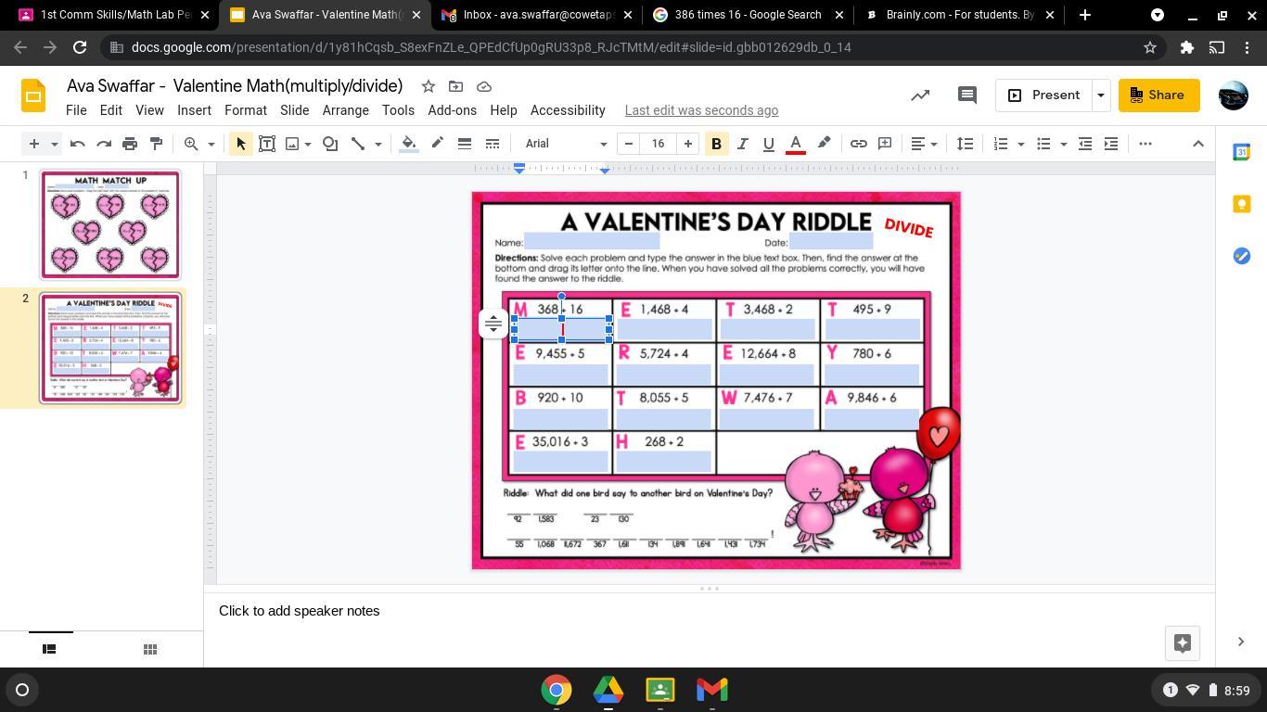Select slide 1 Math Match Up thumbnail
Screen dimensions: 1267x712
coord(110,224)
